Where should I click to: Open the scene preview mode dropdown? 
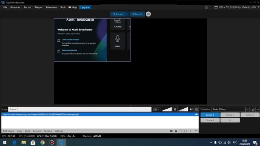[x=157, y=109]
